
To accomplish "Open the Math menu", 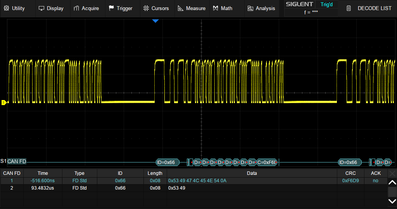I will (223, 8).
